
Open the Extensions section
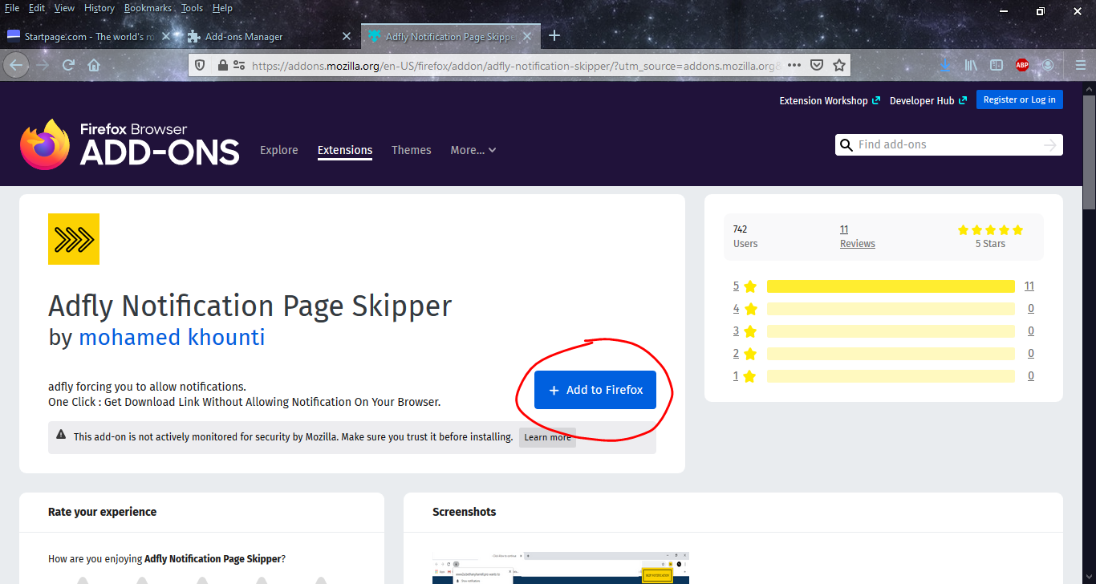[x=345, y=150]
